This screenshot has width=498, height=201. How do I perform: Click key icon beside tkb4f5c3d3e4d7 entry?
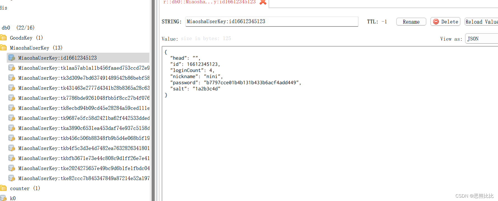[x=12, y=148]
